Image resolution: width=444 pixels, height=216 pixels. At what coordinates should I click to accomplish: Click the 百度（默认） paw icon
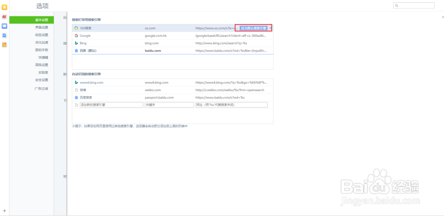point(76,51)
